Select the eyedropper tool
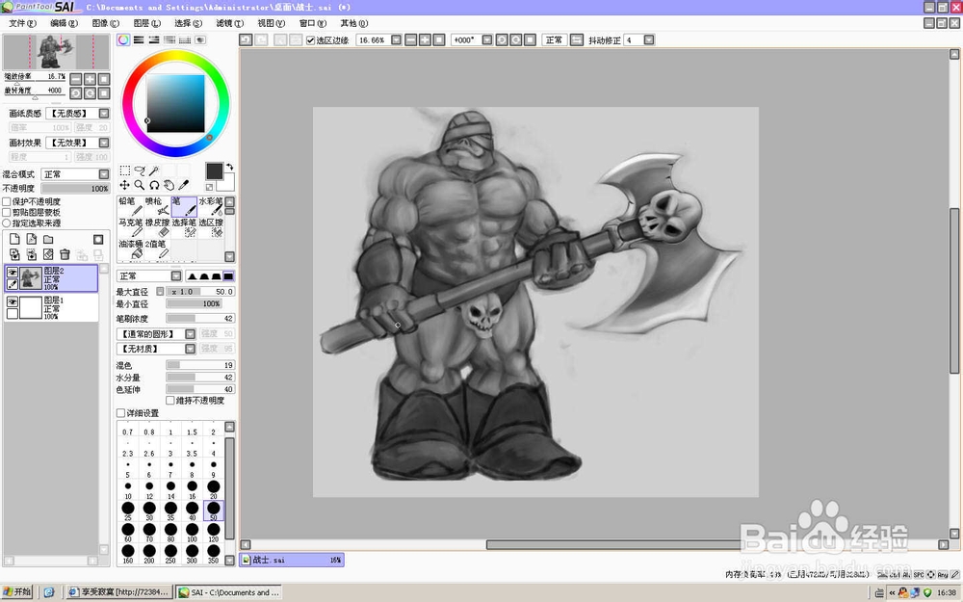Image resolution: width=963 pixels, height=602 pixels. pos(184,184)
